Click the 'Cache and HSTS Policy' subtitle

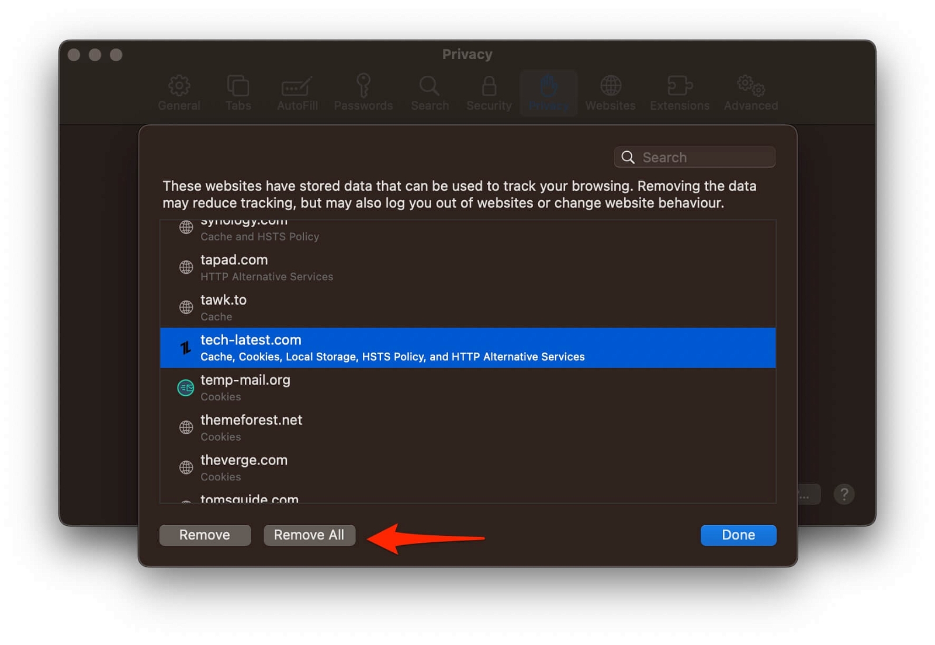click(x=259, y=236)
